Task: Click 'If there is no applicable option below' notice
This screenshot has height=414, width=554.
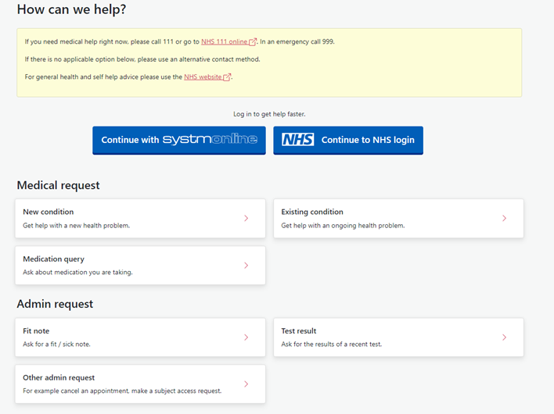Action: [142, 59]
